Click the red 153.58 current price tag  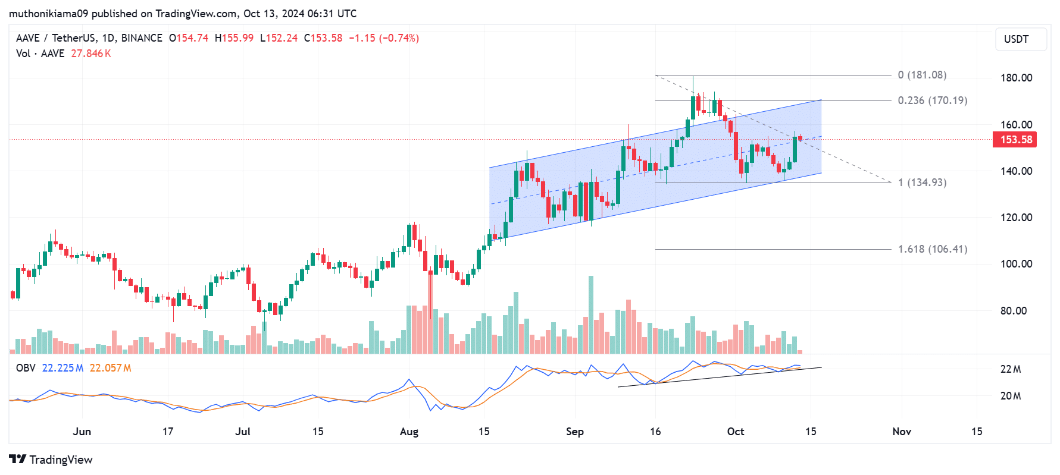tap(1015, 140)
